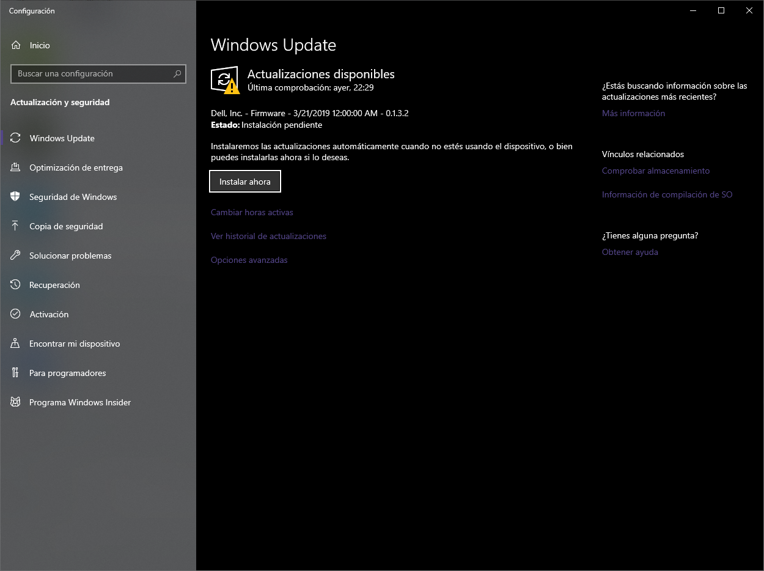Open the Windows Update section
The image size is (764, 571).
(x=98, y=138)
